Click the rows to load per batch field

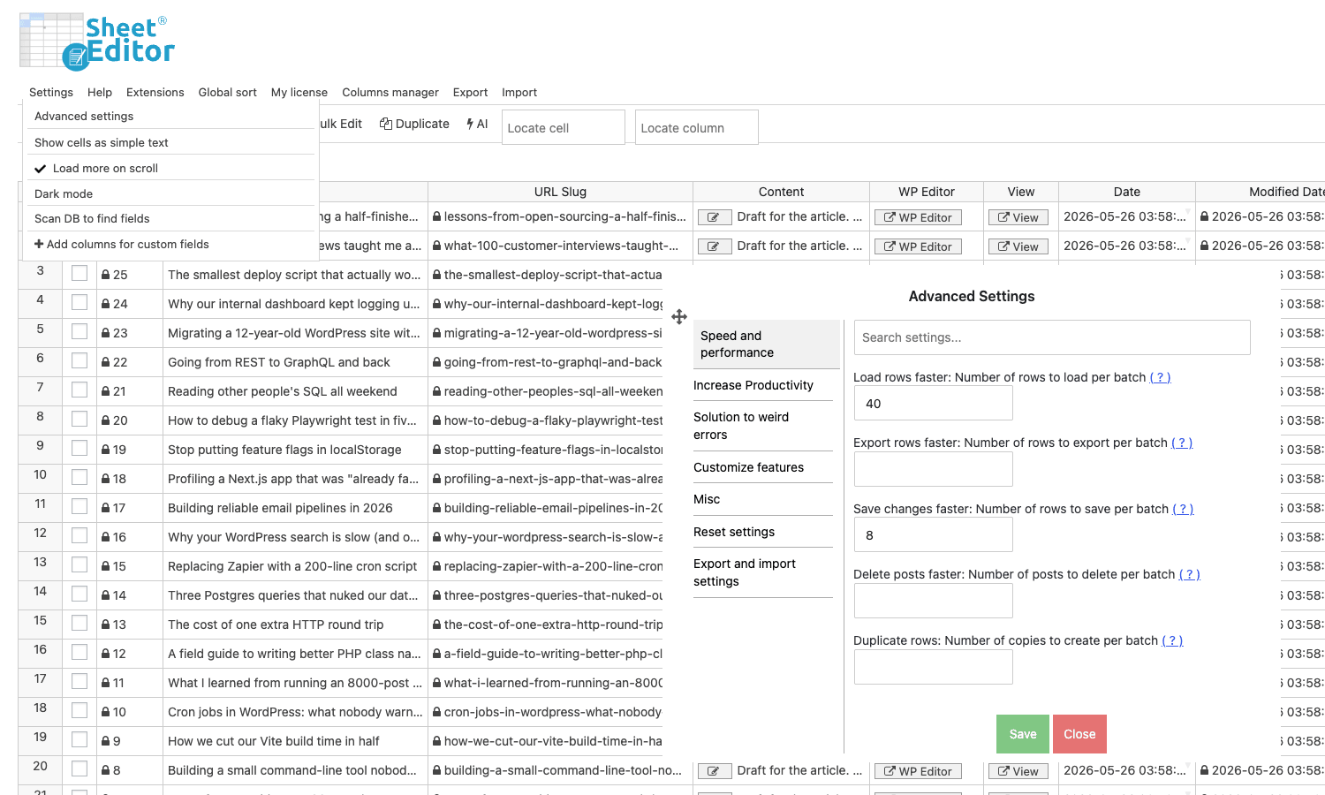tap(934, 404)
